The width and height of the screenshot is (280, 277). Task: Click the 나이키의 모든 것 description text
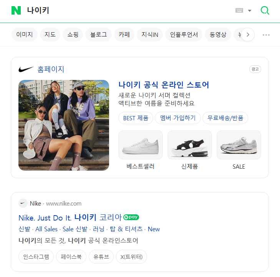pos(78,241)
